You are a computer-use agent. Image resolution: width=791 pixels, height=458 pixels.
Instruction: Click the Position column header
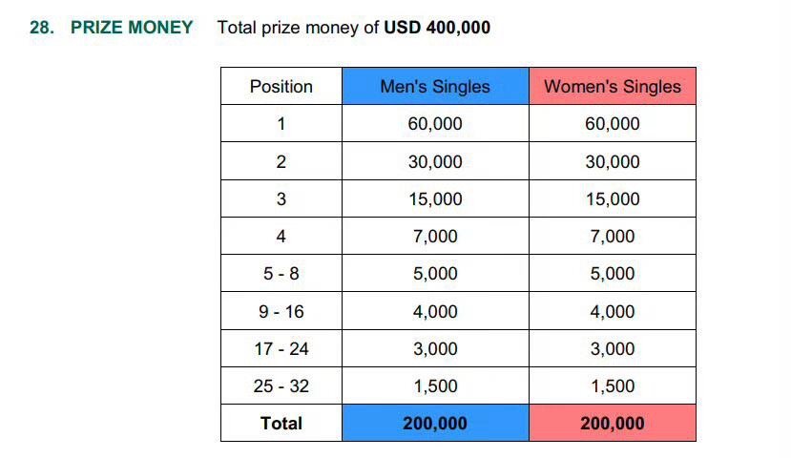[281, 86]
